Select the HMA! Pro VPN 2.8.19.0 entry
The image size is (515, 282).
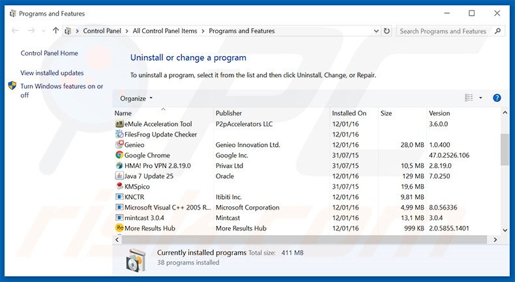coord(158,166)
